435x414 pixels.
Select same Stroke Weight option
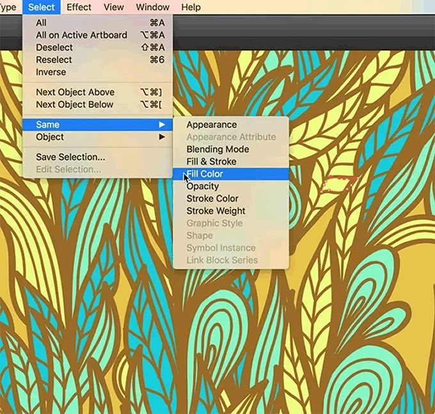(x=216, y=211)
